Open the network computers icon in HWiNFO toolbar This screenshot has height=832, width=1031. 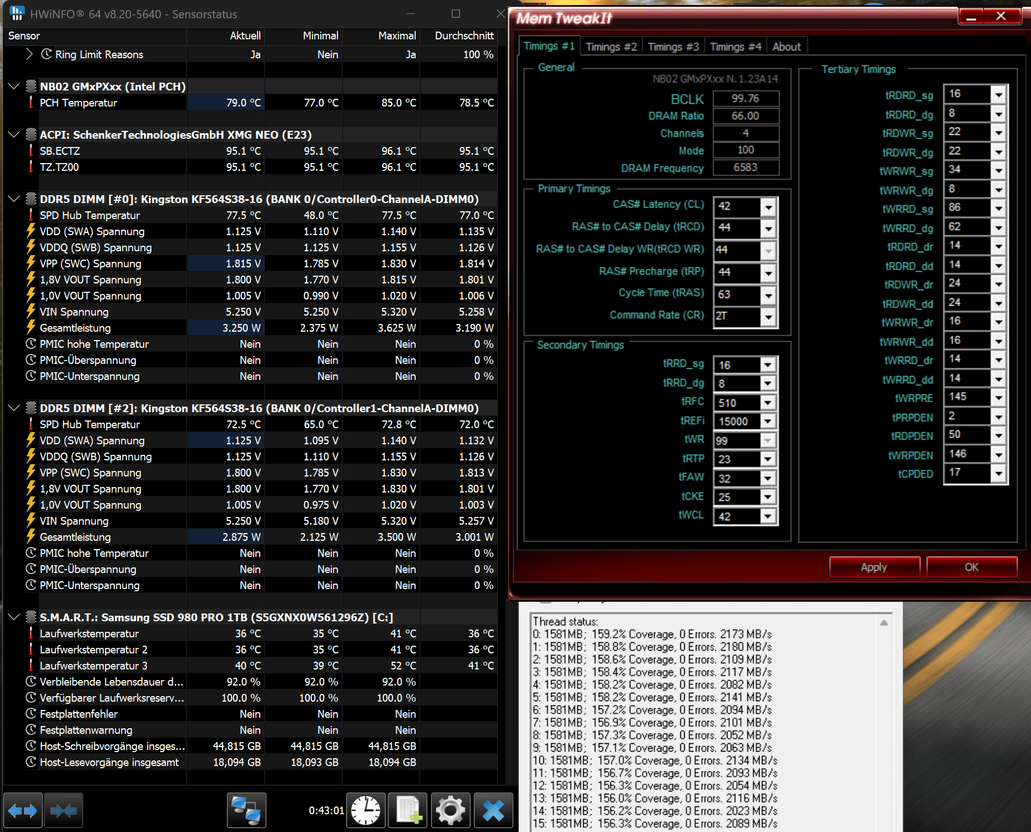(246, 810)
